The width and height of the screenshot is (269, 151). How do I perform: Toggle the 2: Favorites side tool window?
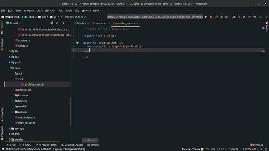2,114
